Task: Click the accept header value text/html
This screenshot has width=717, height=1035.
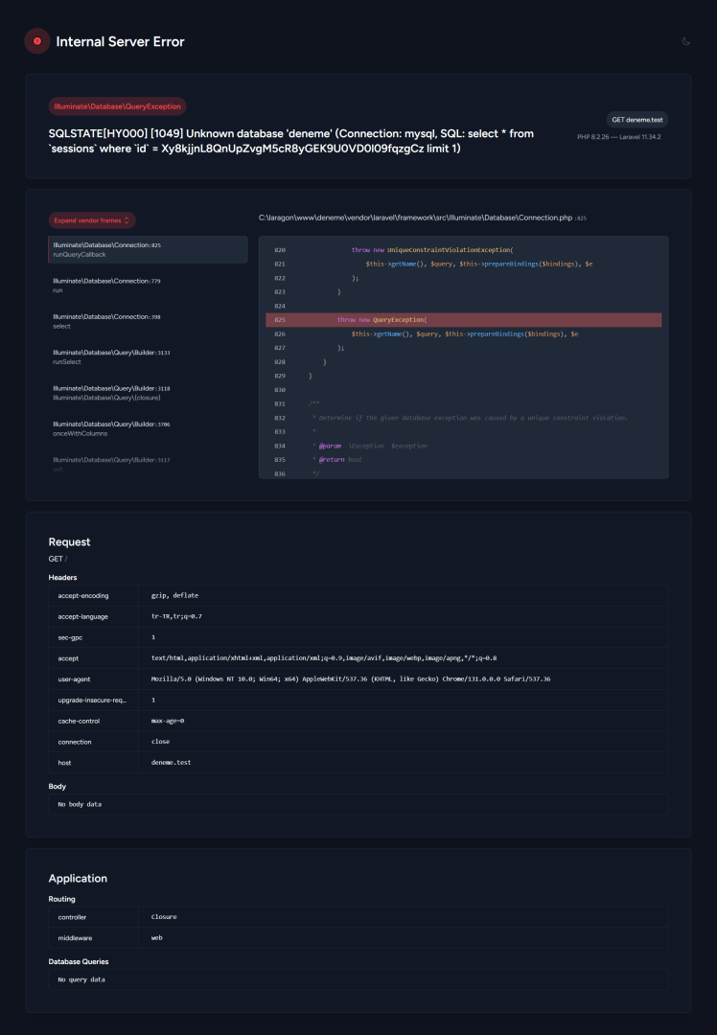Action: (323, 658)
